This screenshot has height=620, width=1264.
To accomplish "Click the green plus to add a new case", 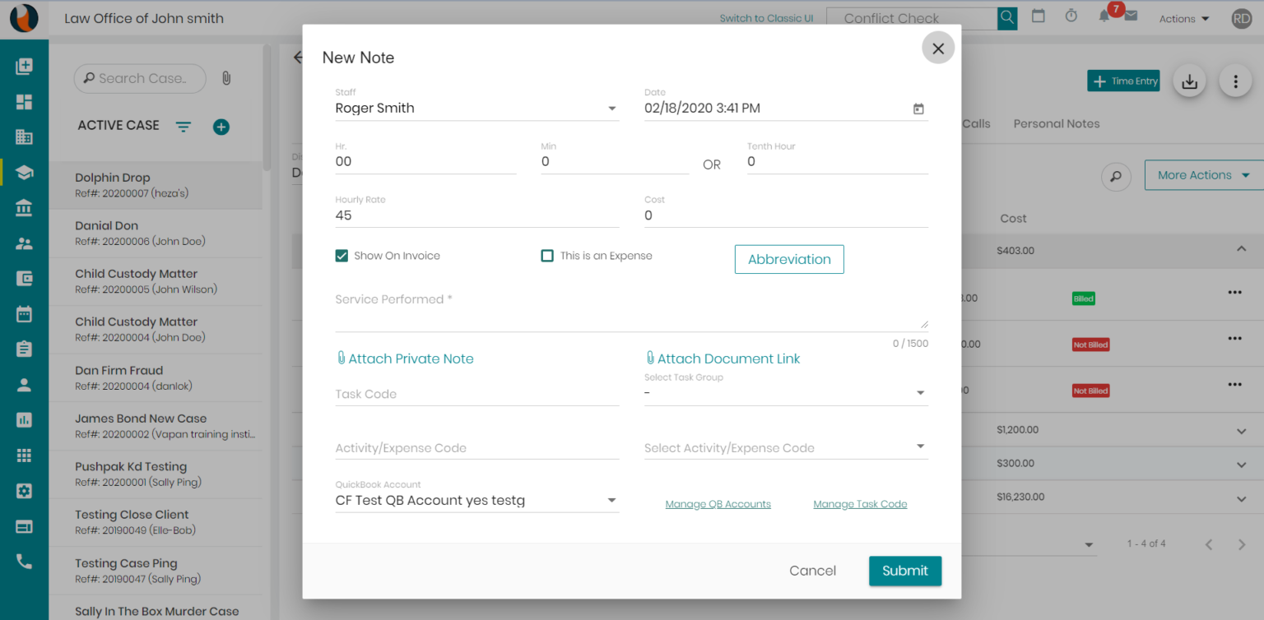I will point(221,127).
